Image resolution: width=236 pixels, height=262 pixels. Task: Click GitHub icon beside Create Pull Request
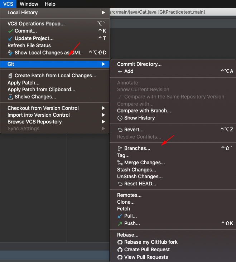[x=120, y=250]
